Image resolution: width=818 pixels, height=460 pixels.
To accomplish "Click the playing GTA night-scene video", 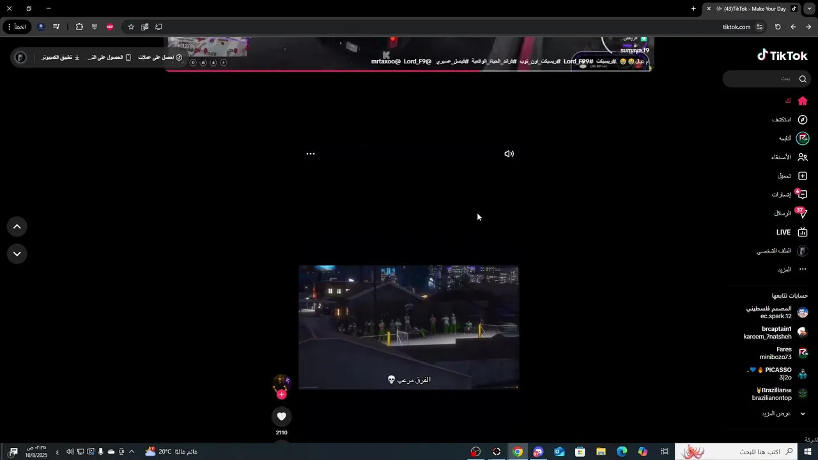I will [x=409, y=327].
